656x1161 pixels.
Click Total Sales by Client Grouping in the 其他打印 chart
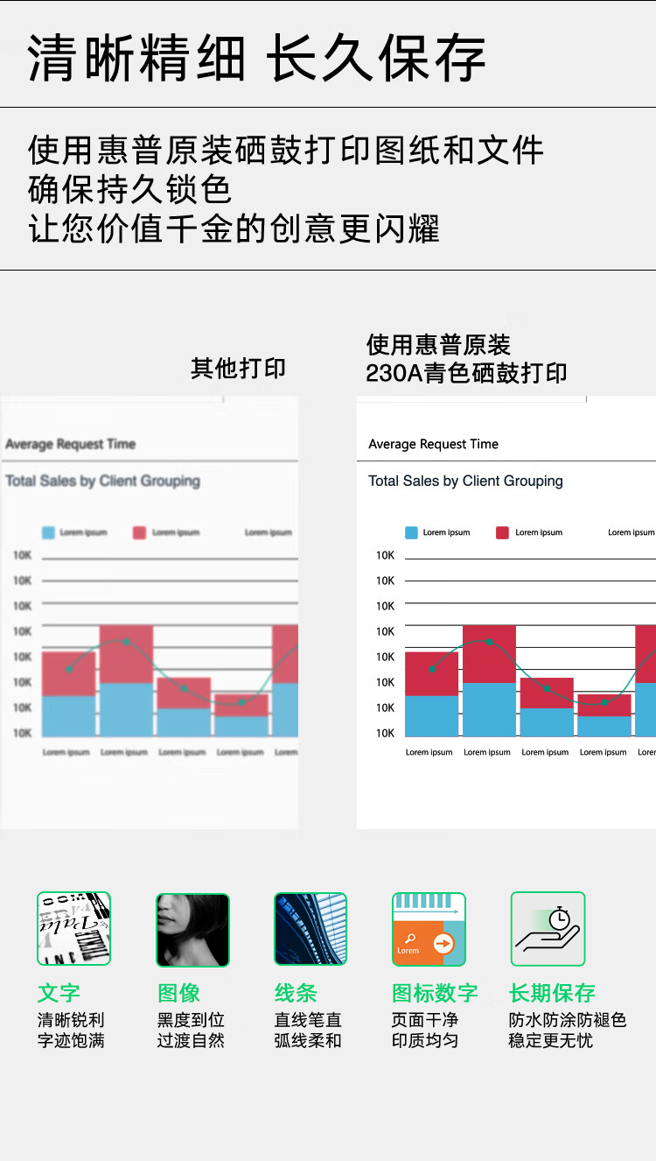click(x=102, y=481)
